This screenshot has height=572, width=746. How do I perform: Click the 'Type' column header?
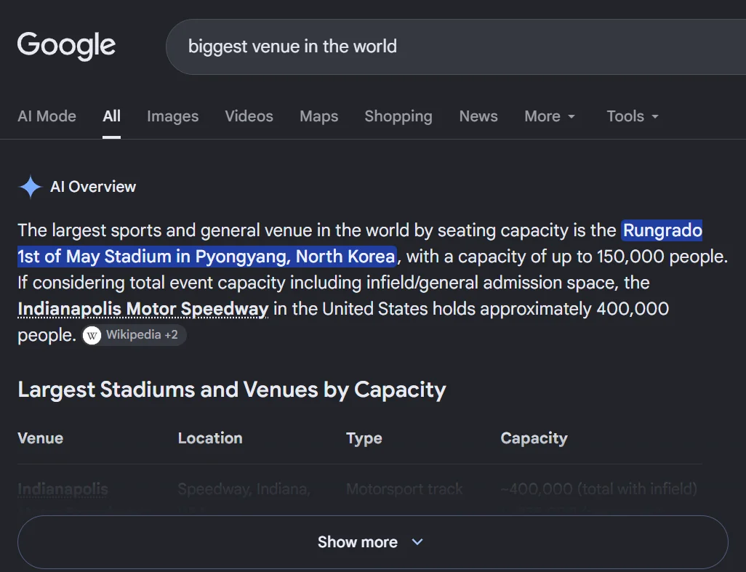tap(364, 438)
